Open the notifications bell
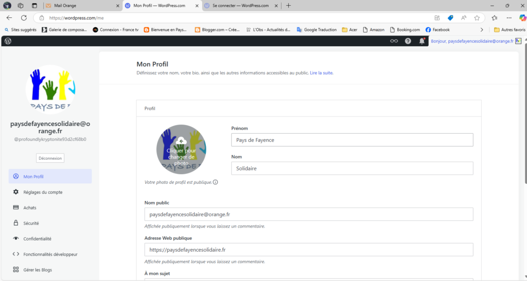The height and width of the screenshot is (281, 527). coord(422,41)
